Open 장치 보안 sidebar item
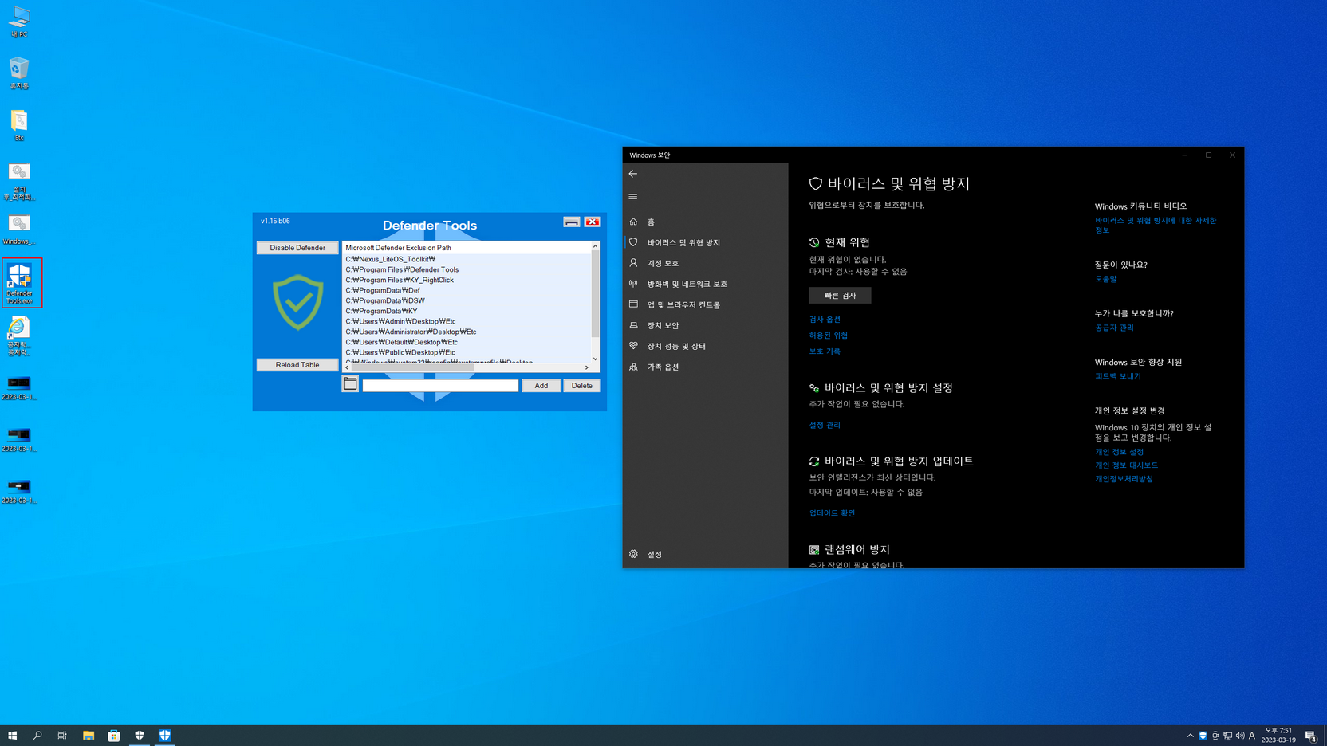Image resolution: width=1327 pixels, height=746 pixels. pyautogui.click(x=705, y=325)
